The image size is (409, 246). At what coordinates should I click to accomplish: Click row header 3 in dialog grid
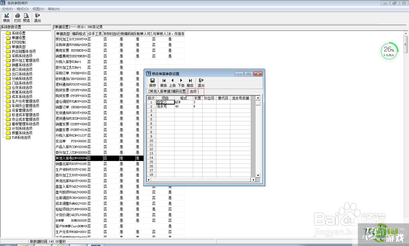(x=151, y=111)
